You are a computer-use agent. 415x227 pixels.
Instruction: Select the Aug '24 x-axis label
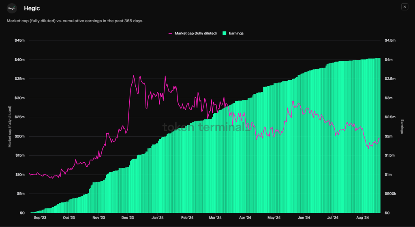click(362, 218)
